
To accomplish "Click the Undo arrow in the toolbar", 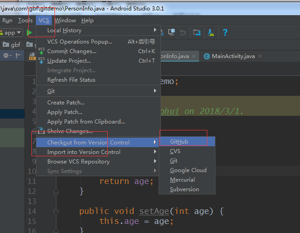I will [x=183, y=33].
